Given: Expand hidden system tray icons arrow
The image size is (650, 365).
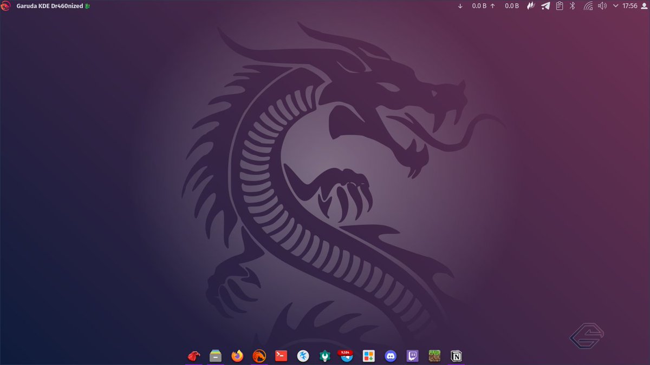Looking at the screenshot, I should 615,6.
